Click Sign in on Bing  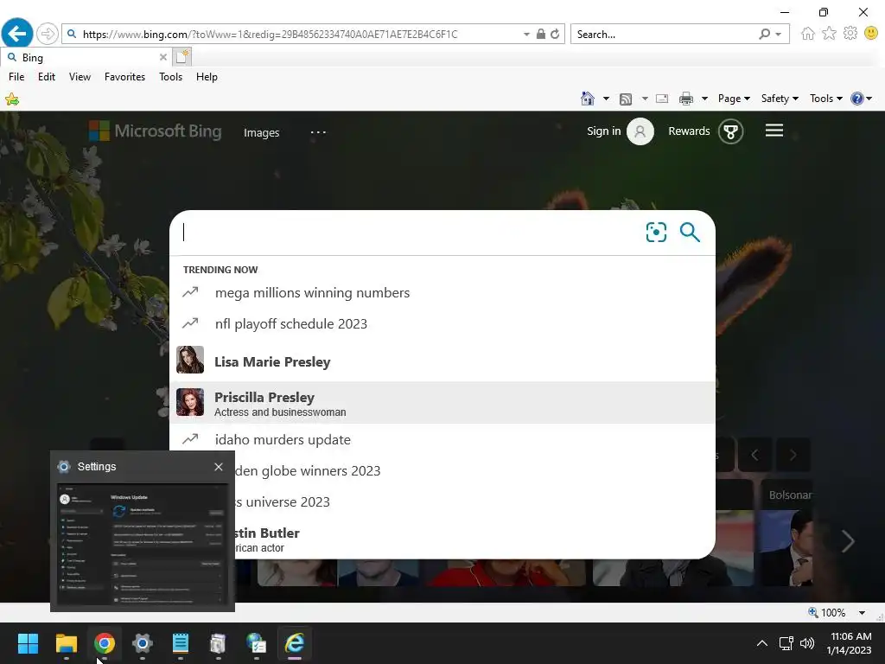click(x=603, y=131)
